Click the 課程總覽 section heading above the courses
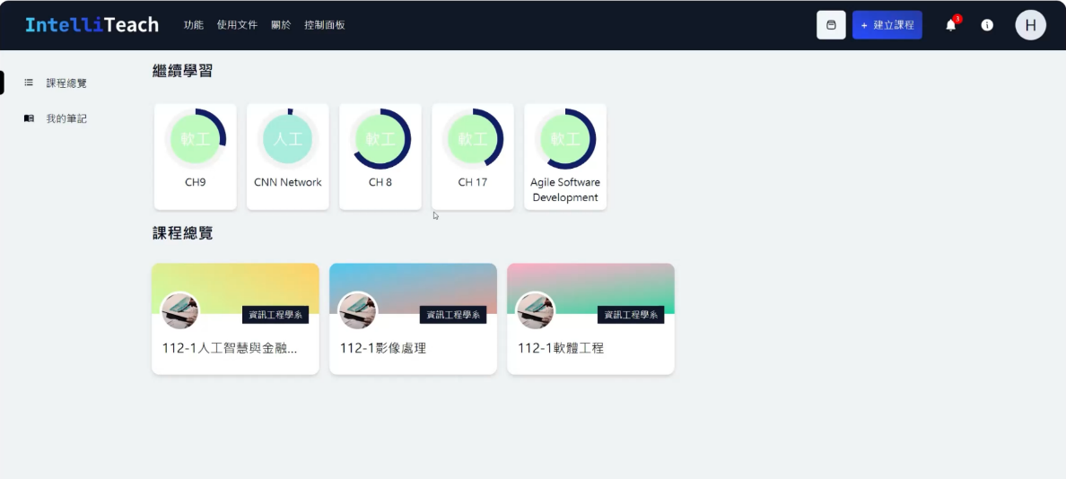This screenshot has height=479, width=1066. click(183, 234)
